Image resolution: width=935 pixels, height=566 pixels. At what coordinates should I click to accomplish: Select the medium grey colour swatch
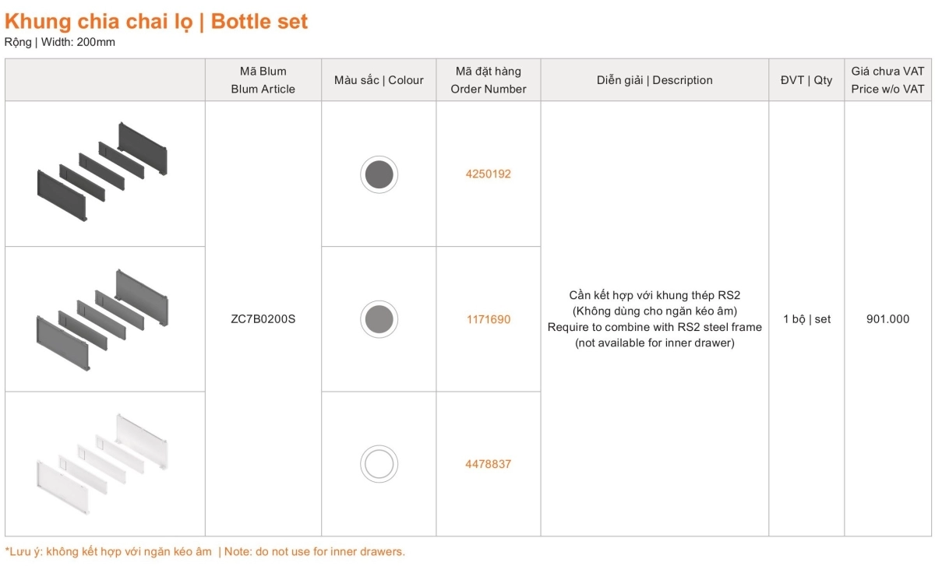click(379, 319)
